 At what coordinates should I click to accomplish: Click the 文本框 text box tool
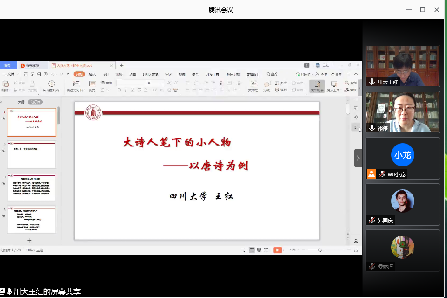(x=254, y=86)
